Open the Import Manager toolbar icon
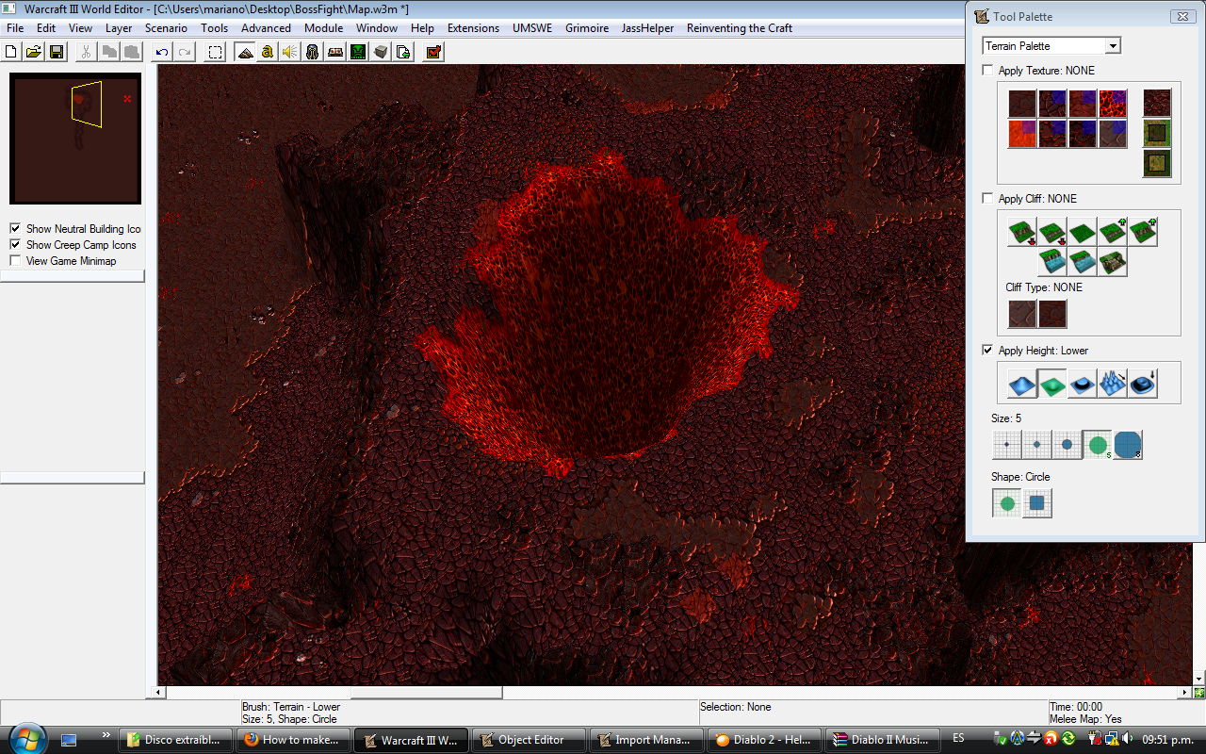Image resolution: width=1206 pixels, height=754 pixels. point(403,52)
